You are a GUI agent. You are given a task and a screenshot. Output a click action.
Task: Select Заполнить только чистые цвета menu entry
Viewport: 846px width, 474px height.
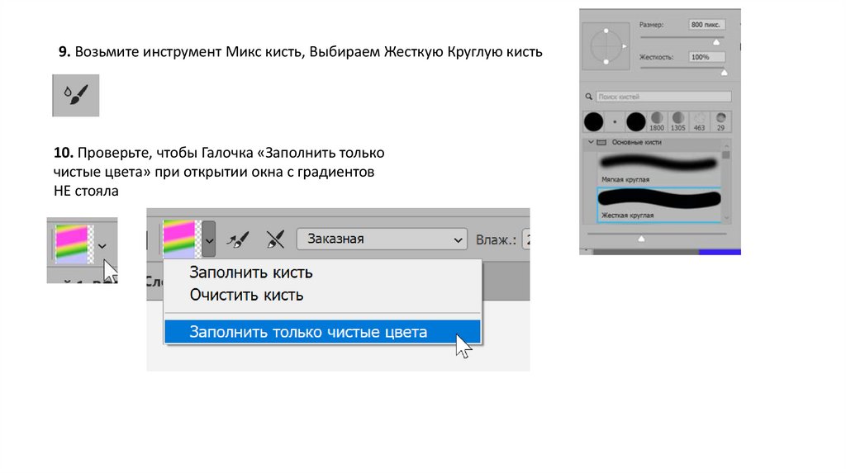pos(322,332)
